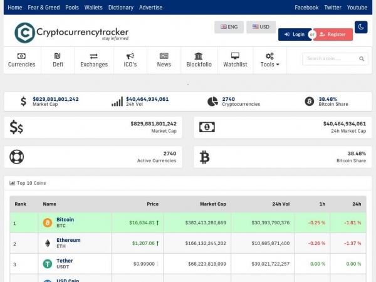The image size is (376, 282).
Task: Open the ICO's megaphone icon
Action: [130, 56]
